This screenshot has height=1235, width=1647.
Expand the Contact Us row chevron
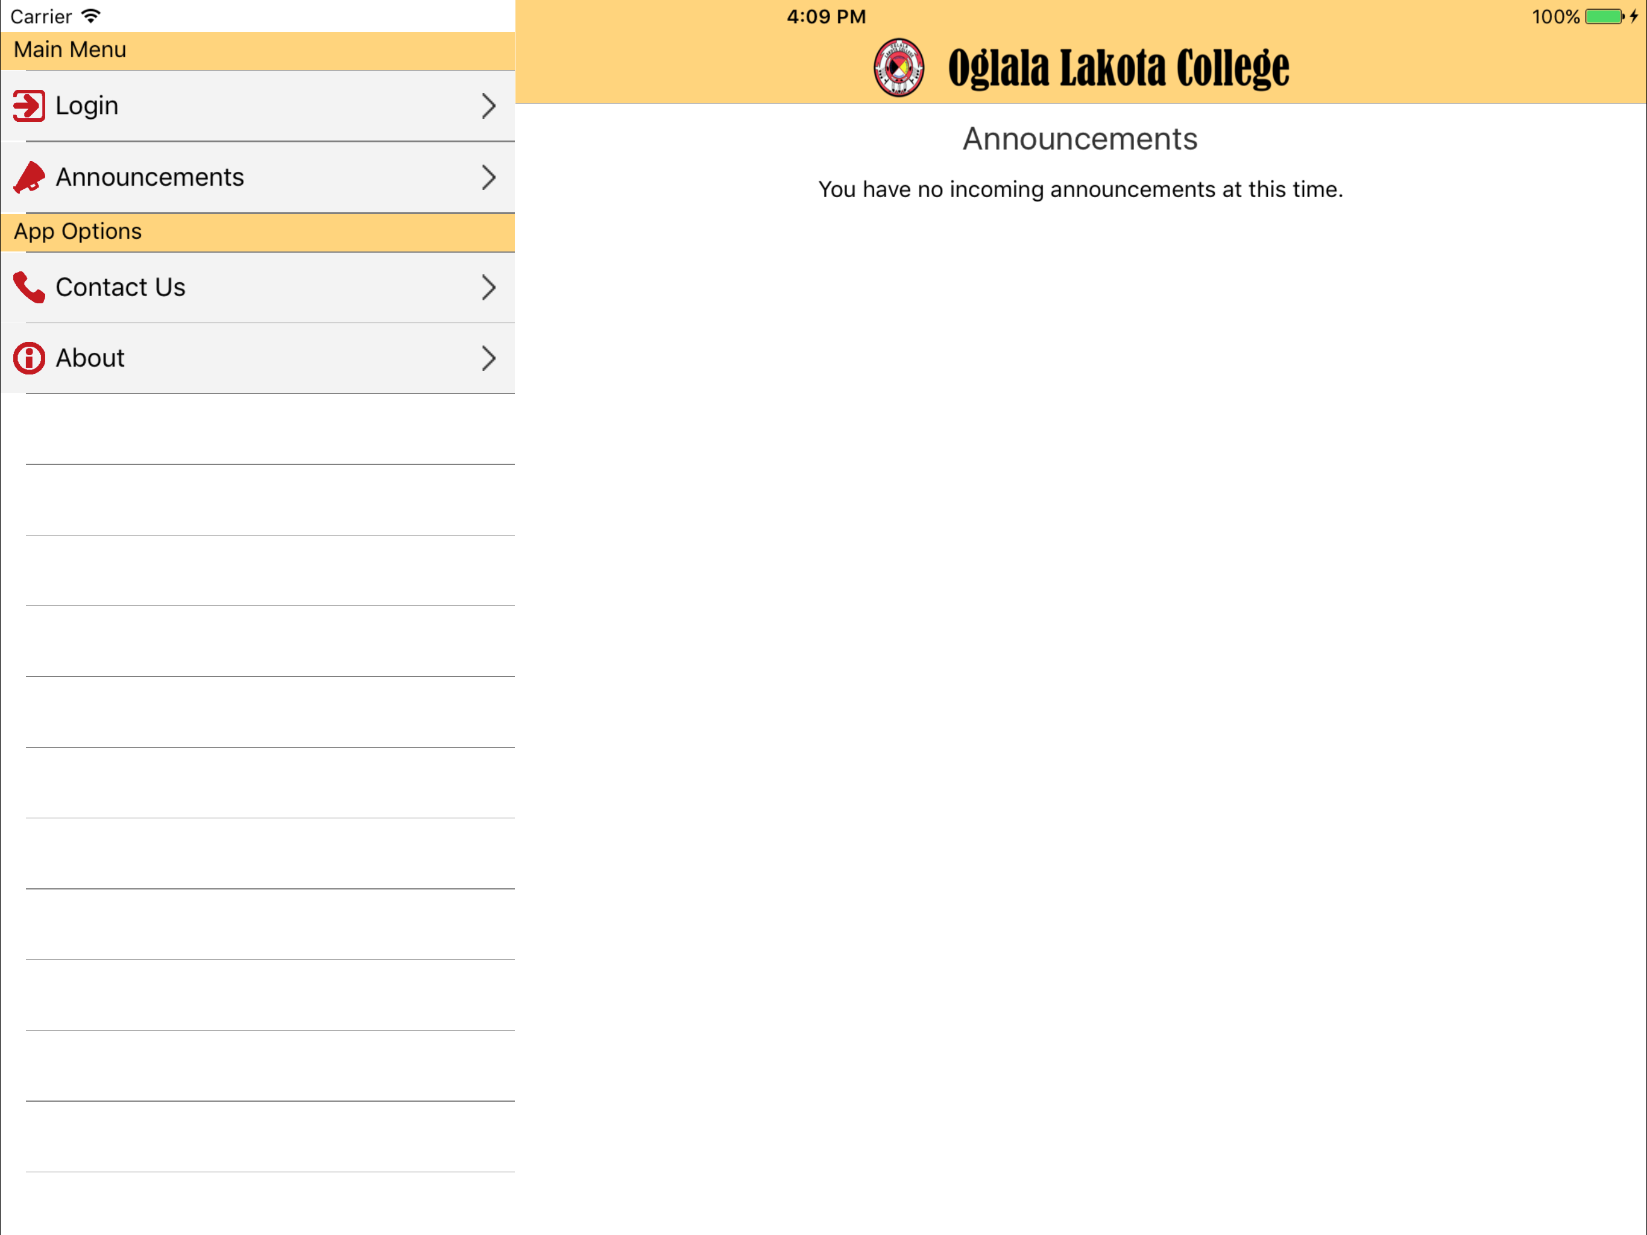click(x=488, y=288)
